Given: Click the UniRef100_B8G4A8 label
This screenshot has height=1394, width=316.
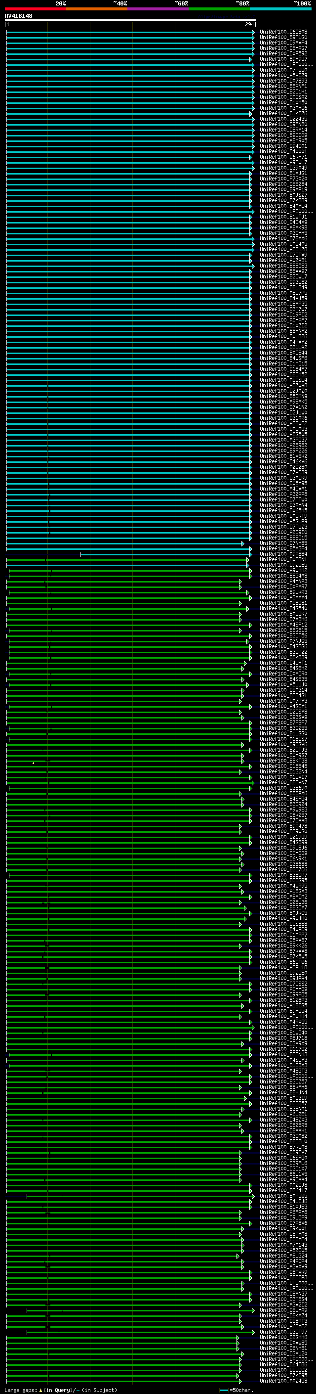Looking at the screenshot, I should (x=283, y=575).
